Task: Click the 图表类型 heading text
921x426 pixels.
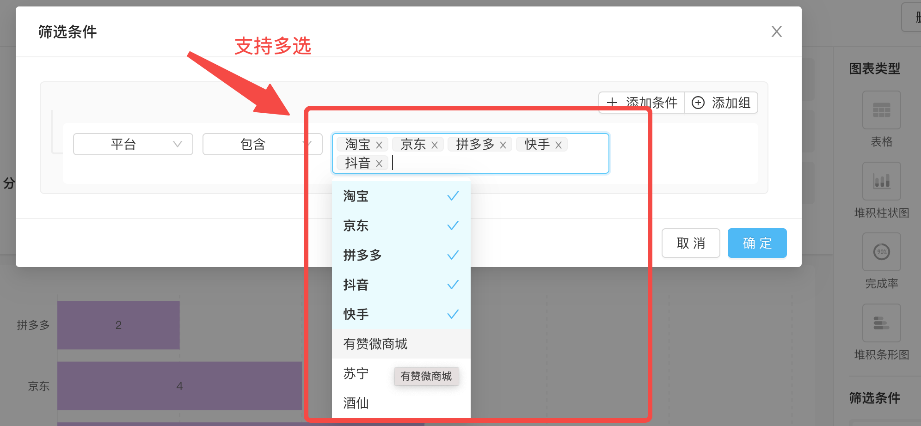Action: tap(874, 69)
